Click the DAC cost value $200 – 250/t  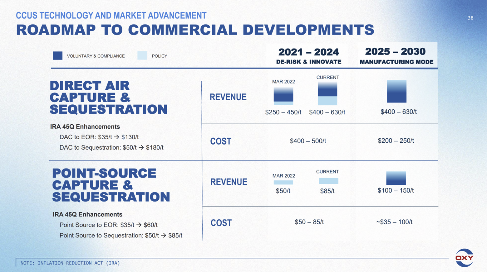coord(396,141)
